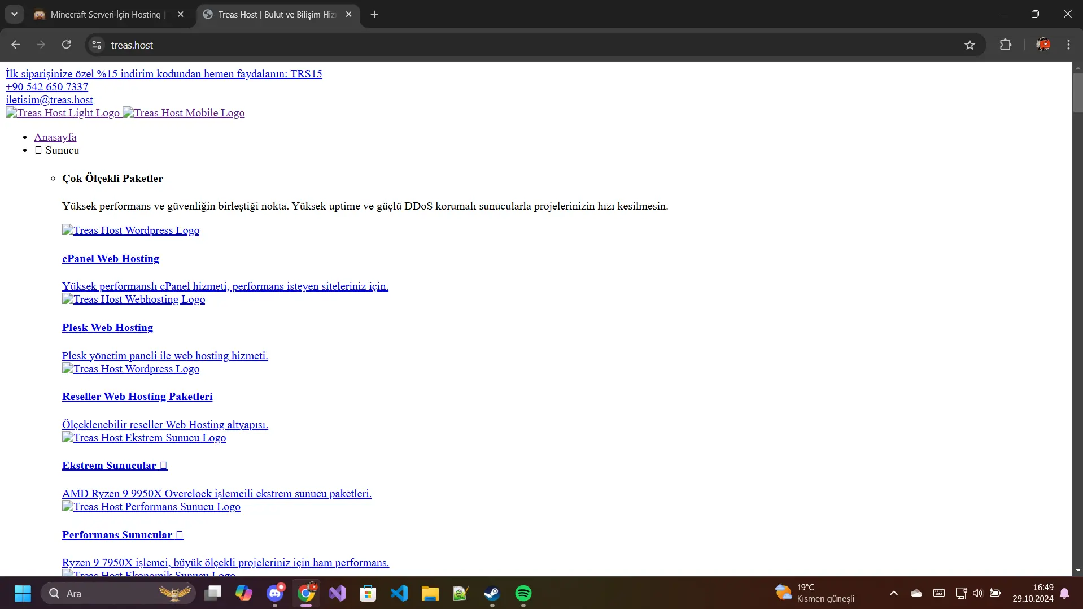The height and width of the screenshot is (609, 1083).
Task: Open Steam from the taskbar
Action: pos(492,593)
